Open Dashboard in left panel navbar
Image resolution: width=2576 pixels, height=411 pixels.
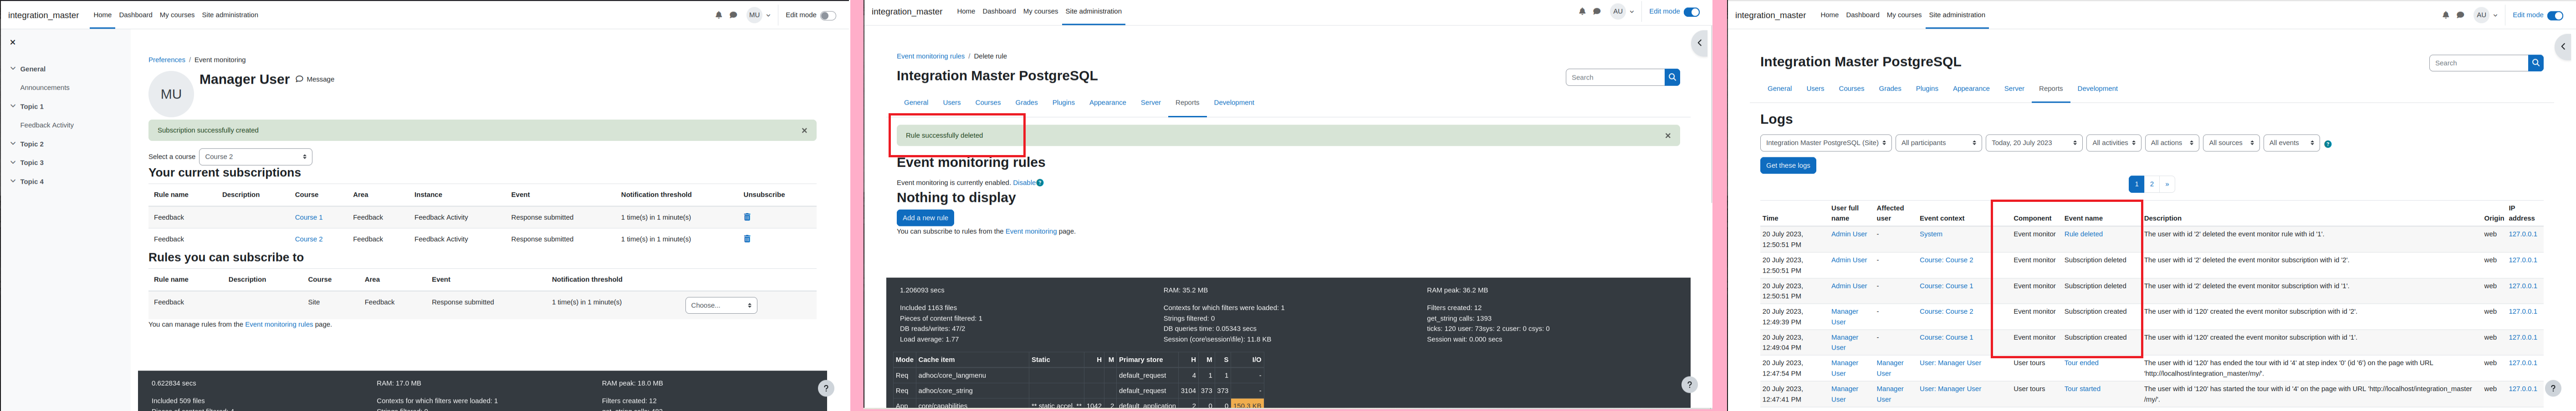click(x=136, y=15)
